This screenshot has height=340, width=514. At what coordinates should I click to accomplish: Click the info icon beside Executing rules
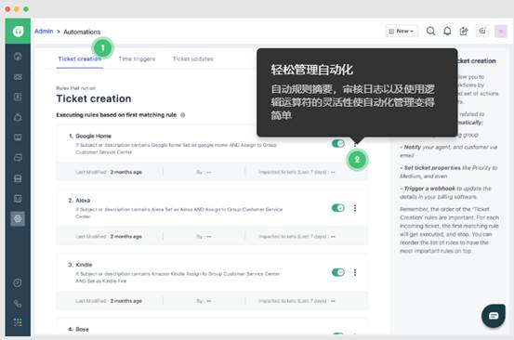[x=183, y=115]
